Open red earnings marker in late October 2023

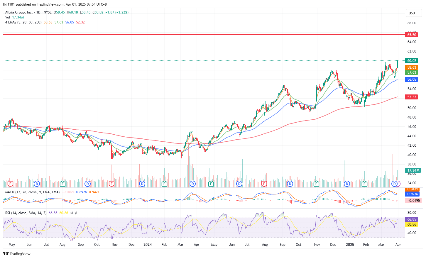(x=111, y=184)
